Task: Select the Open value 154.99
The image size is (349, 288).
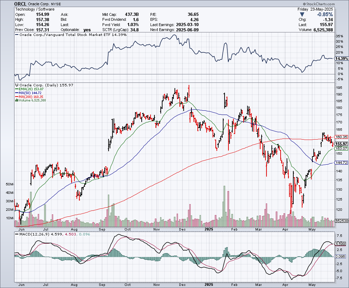Action: click(43, 14)
